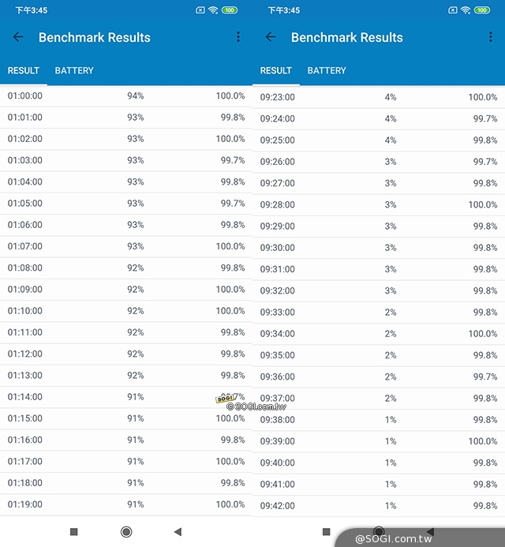Tap the battery 100 indicator on right screen
The width and height of the screenshot is (505, 547).
click(481, 10)
